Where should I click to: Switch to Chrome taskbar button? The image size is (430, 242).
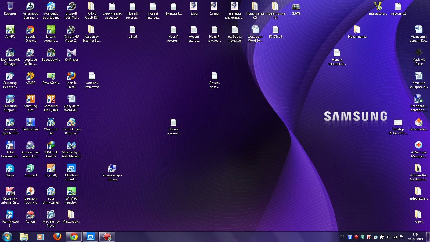(x=74, y=237)
